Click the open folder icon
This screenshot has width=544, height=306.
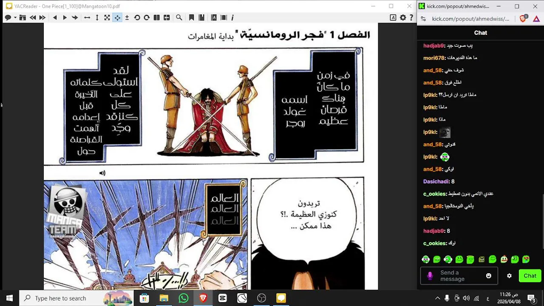click(23, 17)
